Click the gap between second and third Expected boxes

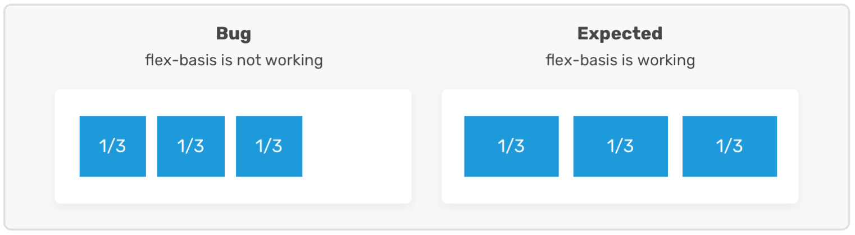[x=675, y=146]
